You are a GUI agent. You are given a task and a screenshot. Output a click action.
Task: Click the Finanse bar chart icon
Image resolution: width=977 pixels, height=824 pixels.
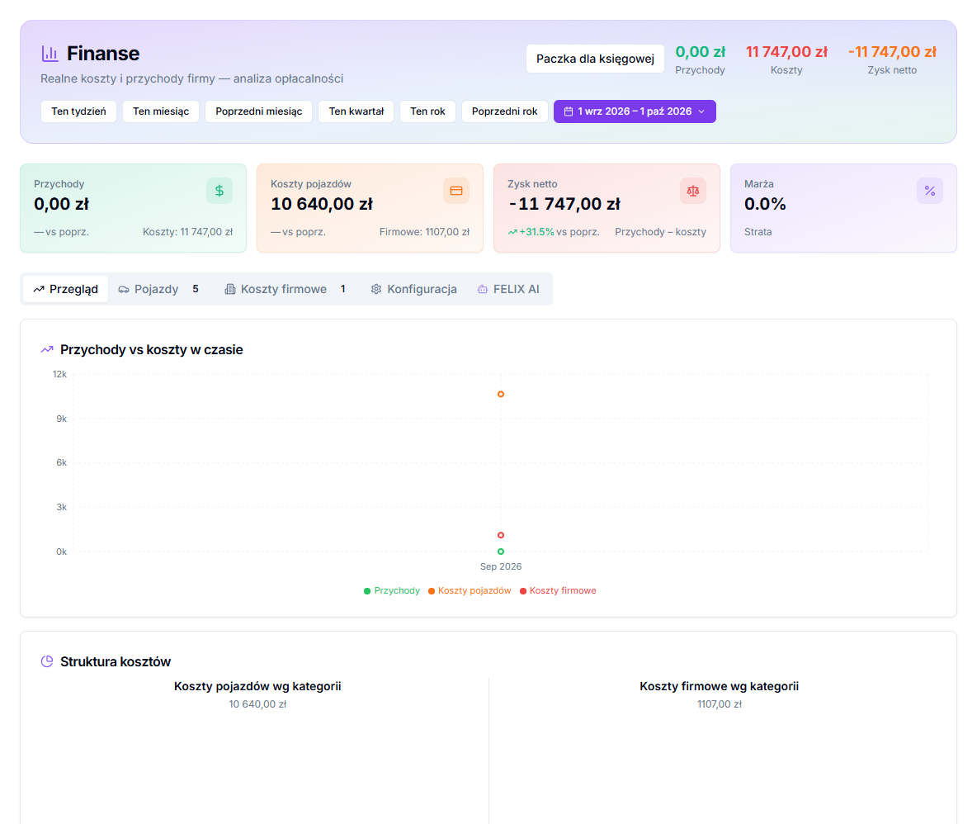coord(50,54)
